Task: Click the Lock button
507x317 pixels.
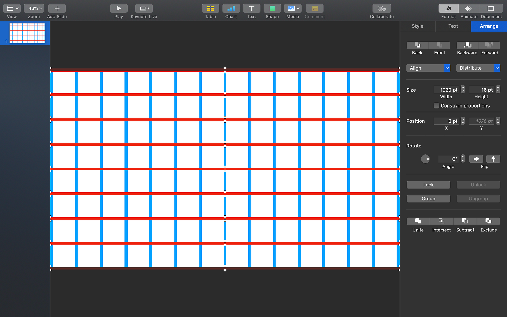Action: tap(428, 185)
